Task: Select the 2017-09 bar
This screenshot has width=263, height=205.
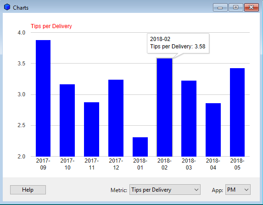Action: [43, 98]
